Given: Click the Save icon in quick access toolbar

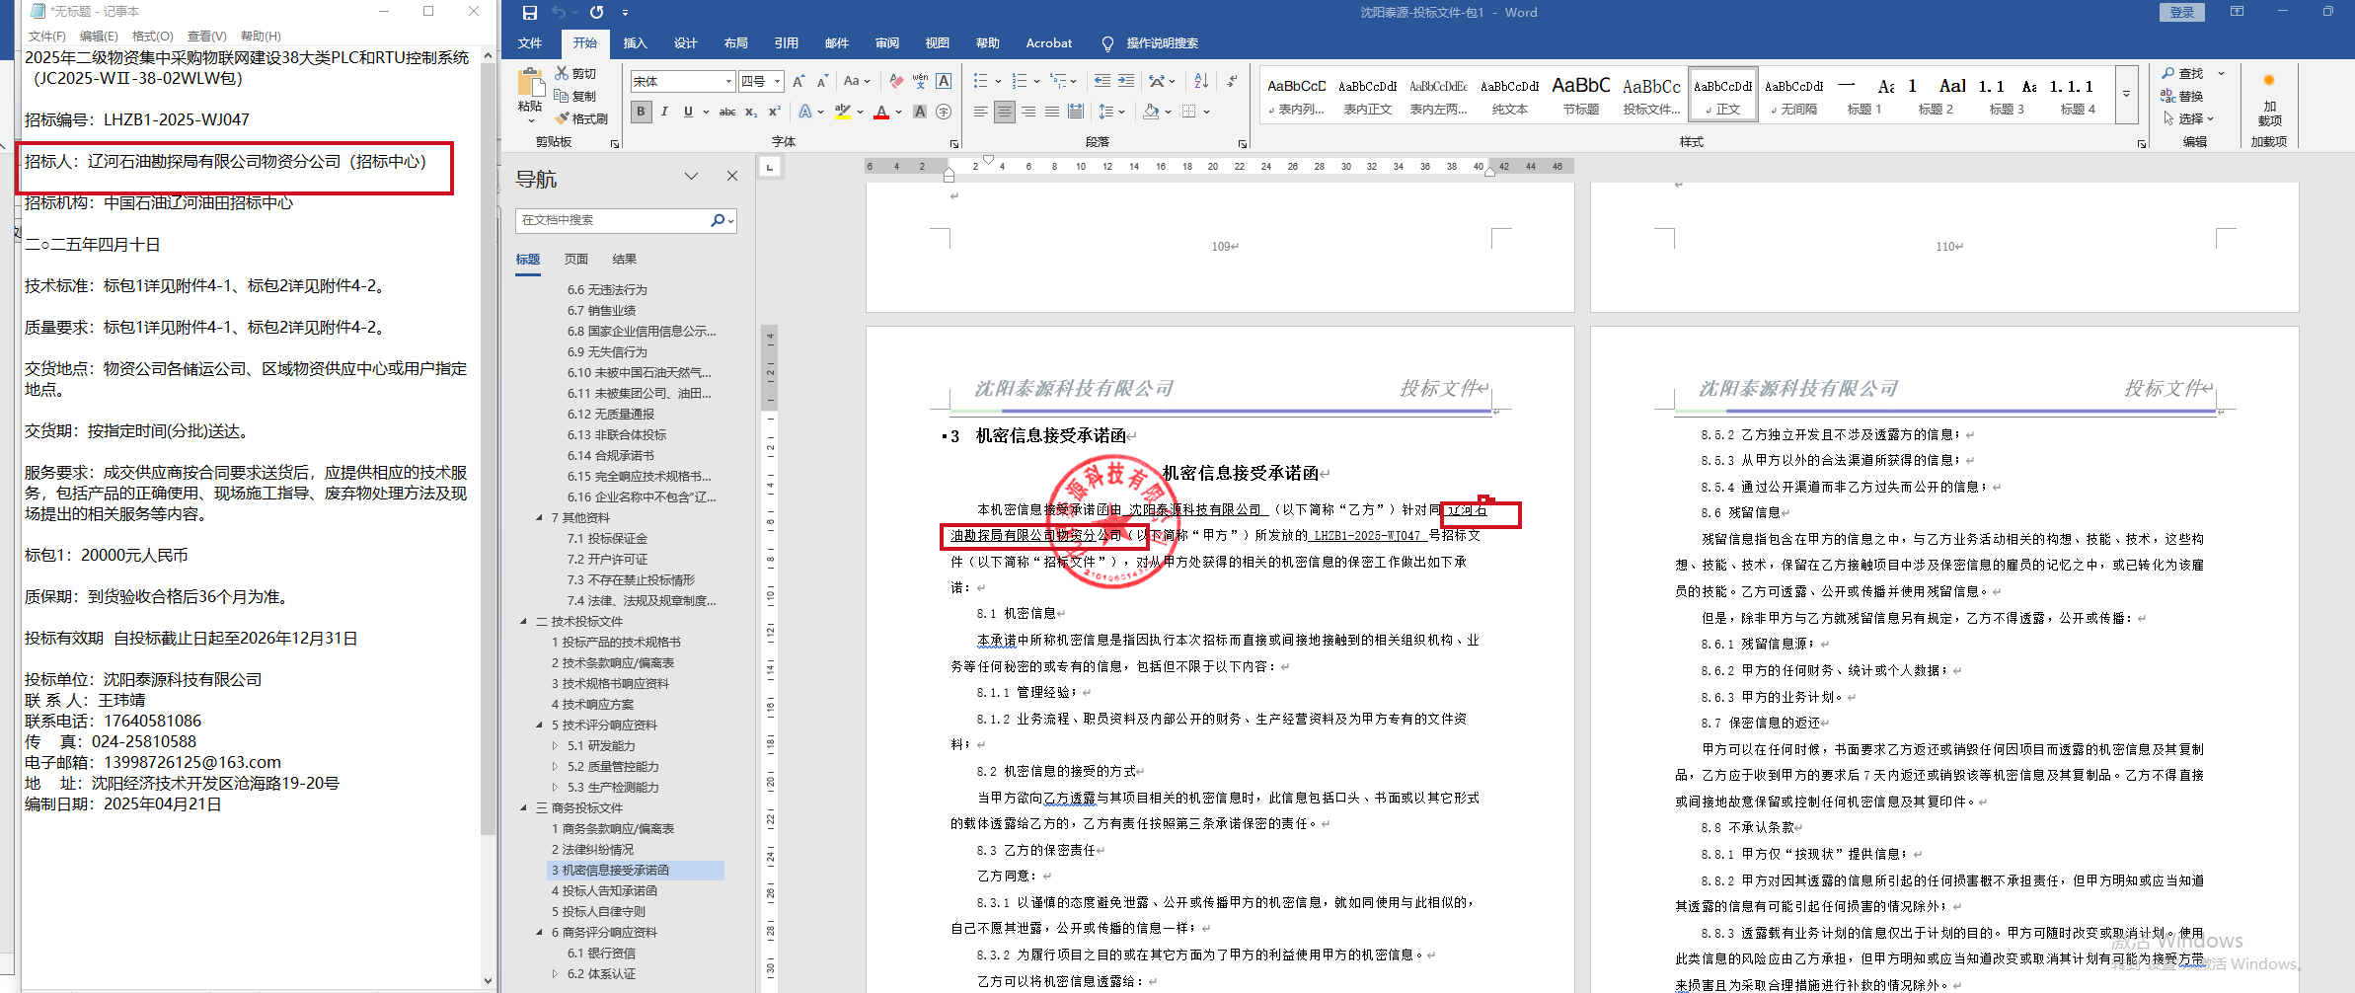Looking at the screenshot, I should (x=530, y=13).
